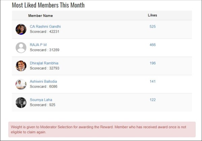The width and height of the screenshot is (202, 141).
Task: Click the 525 likes count
Action: point(153,27)
